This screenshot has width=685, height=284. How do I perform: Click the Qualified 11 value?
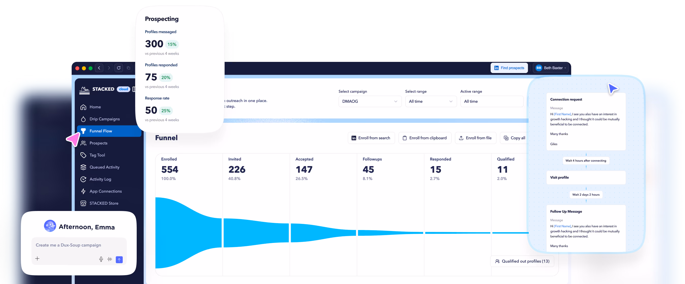coord(502,169)
